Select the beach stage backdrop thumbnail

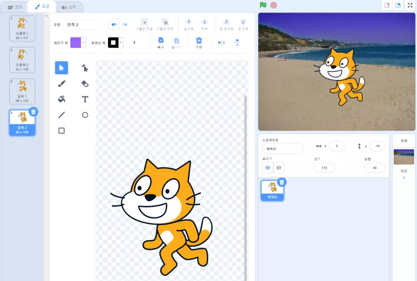[404, 157]
